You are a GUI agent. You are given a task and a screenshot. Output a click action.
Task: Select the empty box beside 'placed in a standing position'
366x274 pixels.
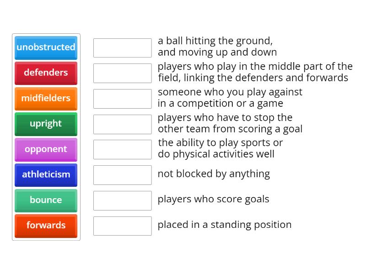(122, 226)
